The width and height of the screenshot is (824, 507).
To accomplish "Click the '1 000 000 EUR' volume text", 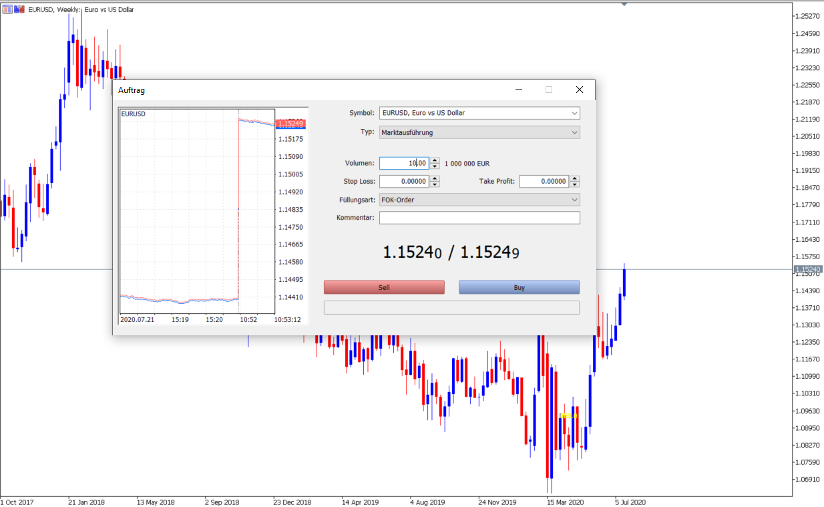I will pos(467,164).
